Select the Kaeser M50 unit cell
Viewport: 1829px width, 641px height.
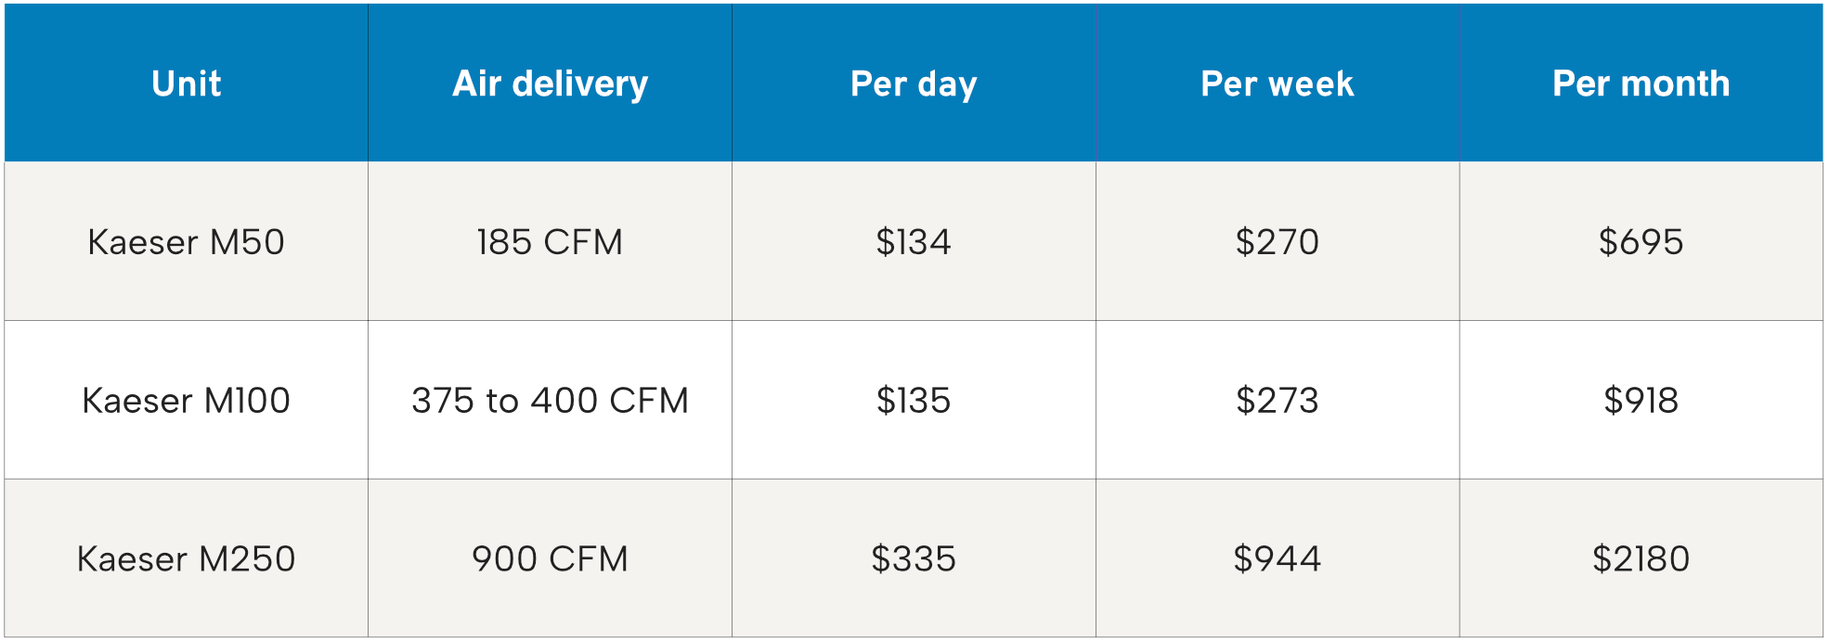(x=187, y=242)
